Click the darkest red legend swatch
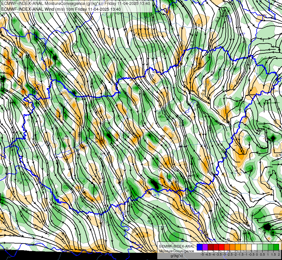The image size is (282, 260). [211, 247]
